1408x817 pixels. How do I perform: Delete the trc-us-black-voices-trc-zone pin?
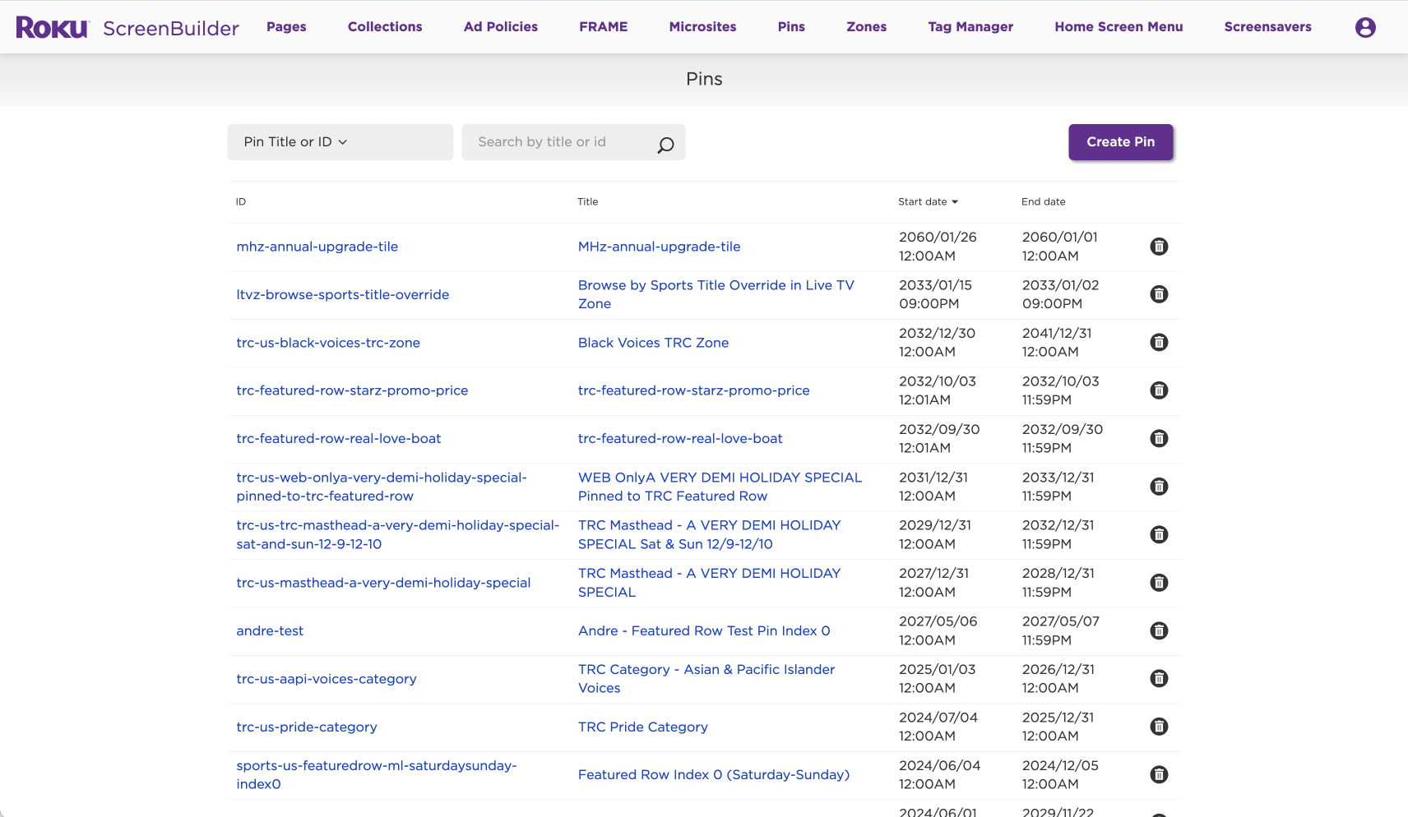(1159, 342)
